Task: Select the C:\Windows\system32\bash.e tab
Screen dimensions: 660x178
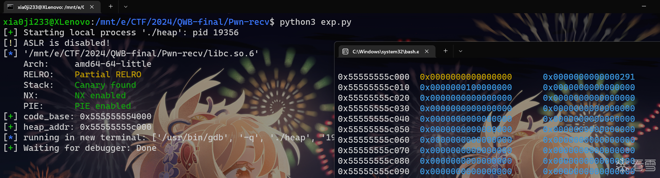Action: pyautogui.click(x=387, y=51)
